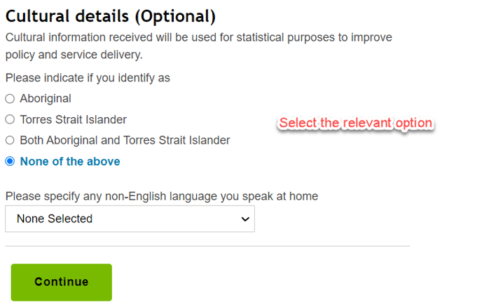Click 'Please indicate if you identify as' text
Screen dimensions: 482x305
click(88, 78)
